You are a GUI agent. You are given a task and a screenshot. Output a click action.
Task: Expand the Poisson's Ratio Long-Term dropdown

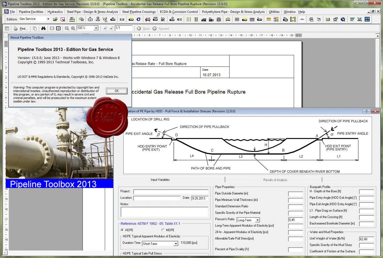(x=257, y=220)
